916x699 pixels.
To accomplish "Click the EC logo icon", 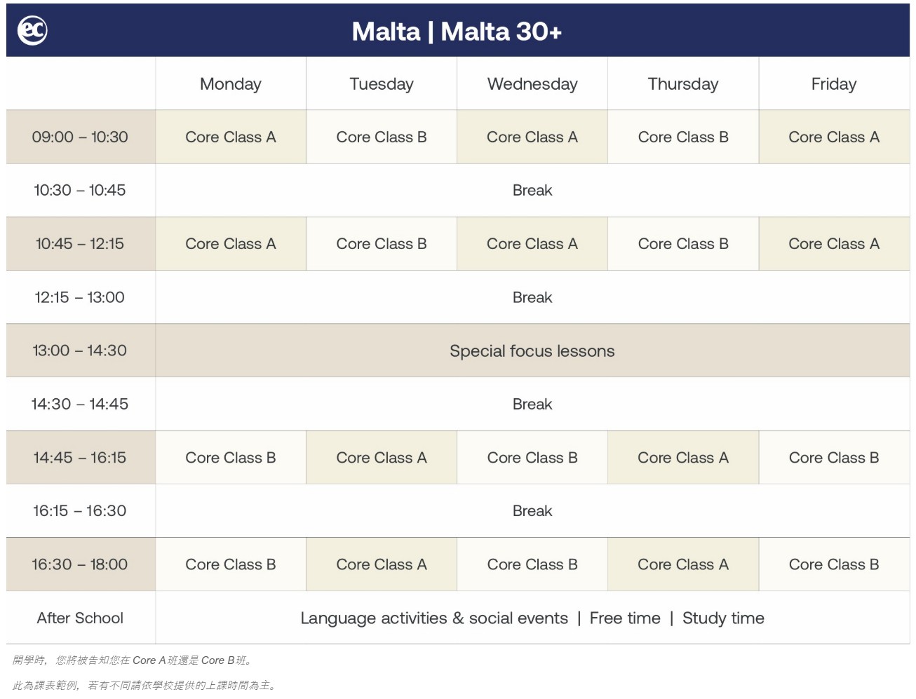I will click(x=32, y=31).
